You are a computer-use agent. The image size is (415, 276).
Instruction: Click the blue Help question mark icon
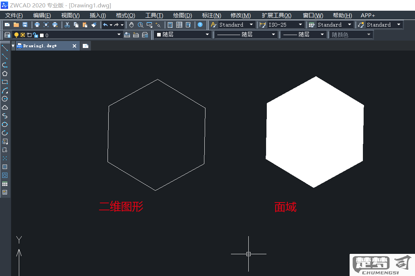[200, 25]
